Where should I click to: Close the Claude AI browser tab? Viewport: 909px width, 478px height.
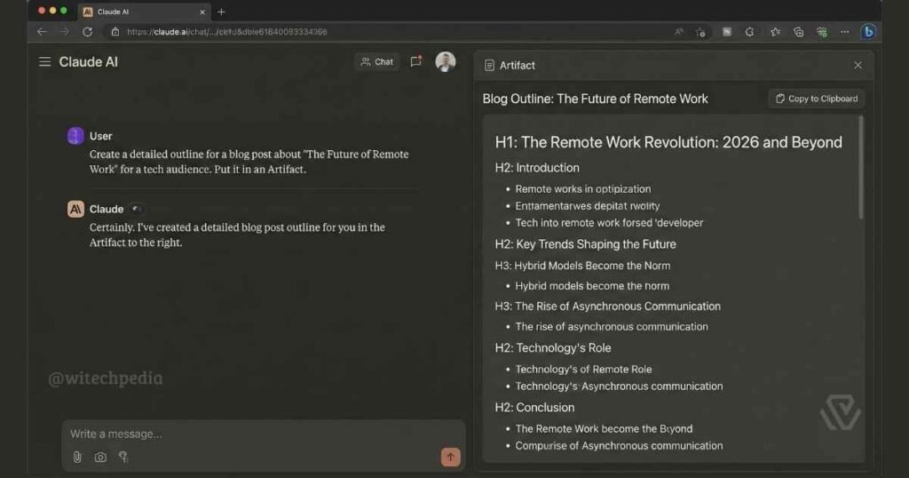[202, 12]
